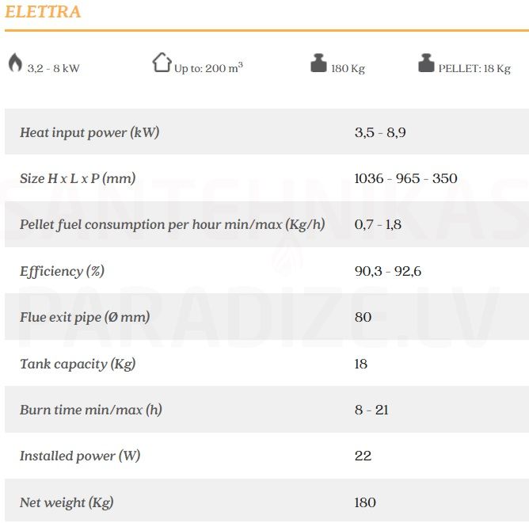Click the flame power icon
529x523 pixels.
click(15, 63)
